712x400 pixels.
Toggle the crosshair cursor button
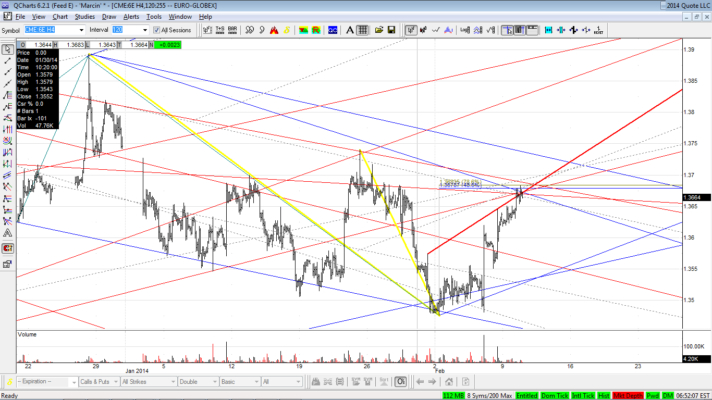[x=507, y=30]
